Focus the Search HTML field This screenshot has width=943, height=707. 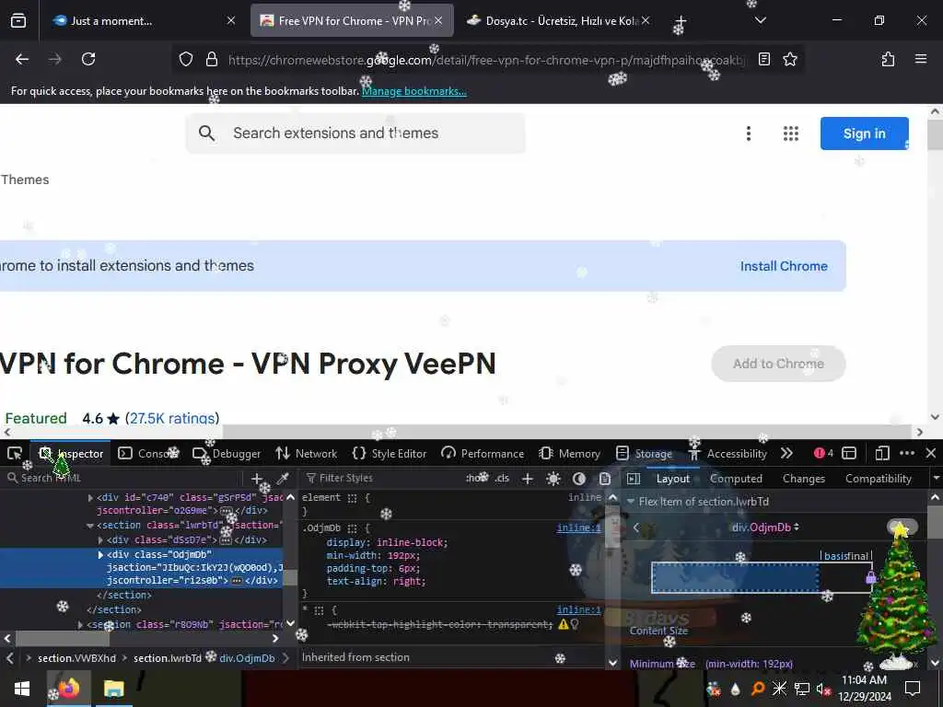pos(123,478)
